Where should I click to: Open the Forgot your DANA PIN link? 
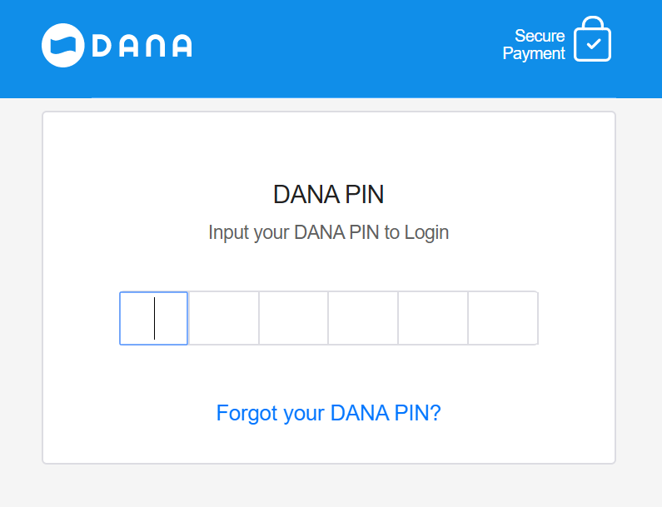point(328,413)
